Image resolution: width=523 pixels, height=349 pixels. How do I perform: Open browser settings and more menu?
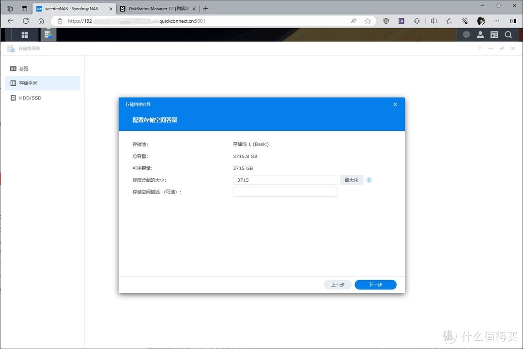tap(497, 21)
